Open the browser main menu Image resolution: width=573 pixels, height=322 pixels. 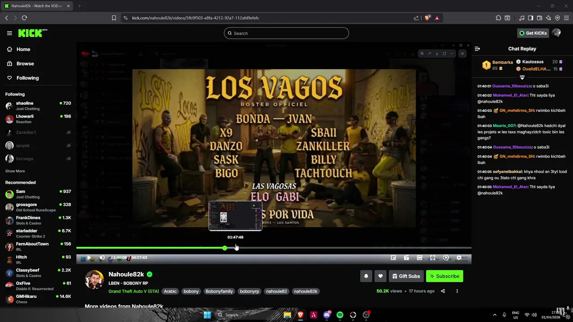[x=566, y=18]
